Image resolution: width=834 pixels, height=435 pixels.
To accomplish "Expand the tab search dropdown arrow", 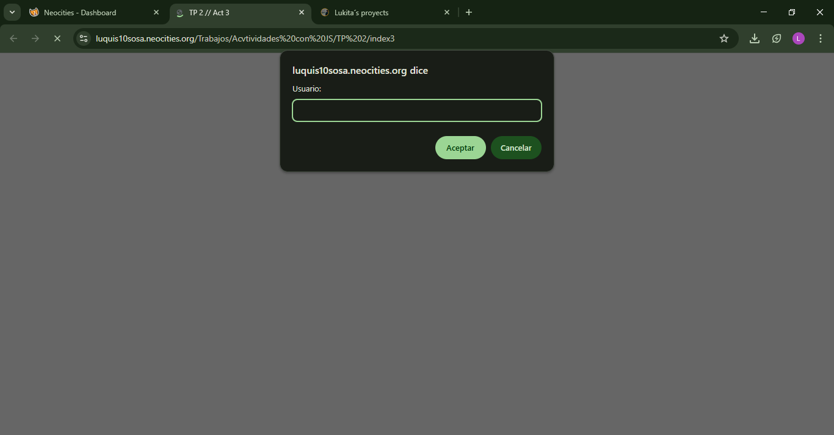I will (x=12, y=12).
